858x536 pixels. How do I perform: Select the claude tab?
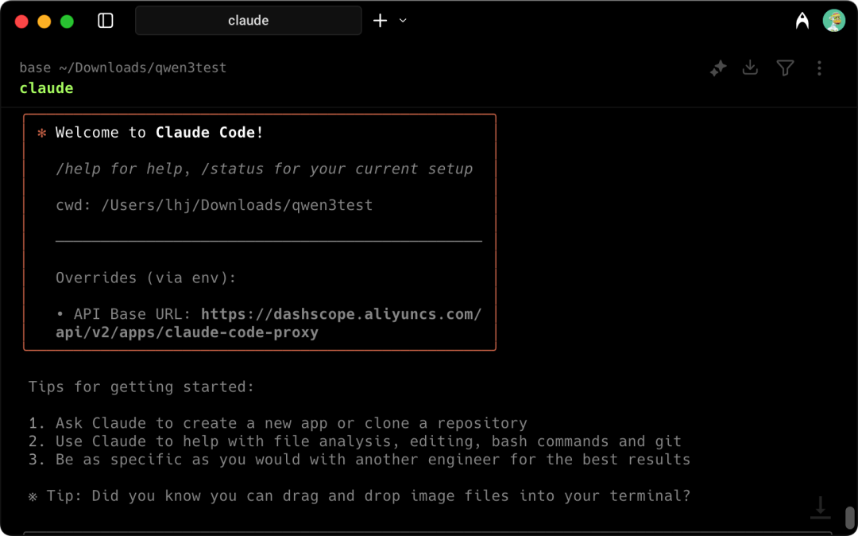[x=249, y=20]
